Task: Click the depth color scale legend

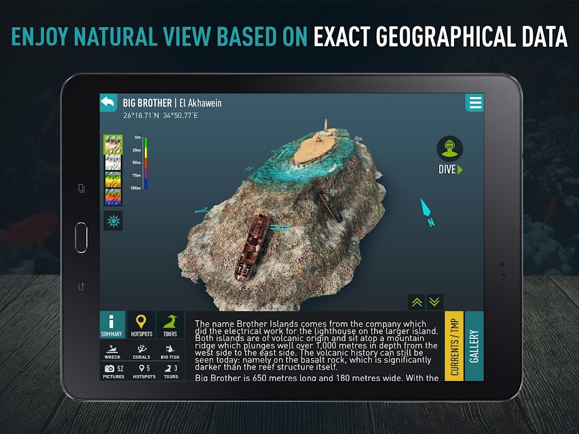Action: tap(141, 163)
